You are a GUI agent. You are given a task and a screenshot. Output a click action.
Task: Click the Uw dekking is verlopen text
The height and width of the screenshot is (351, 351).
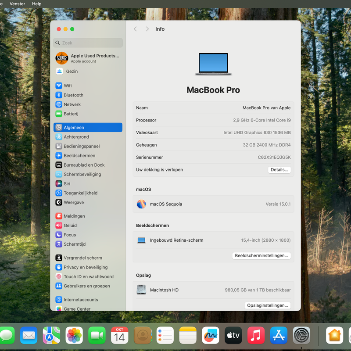(159, 170)
